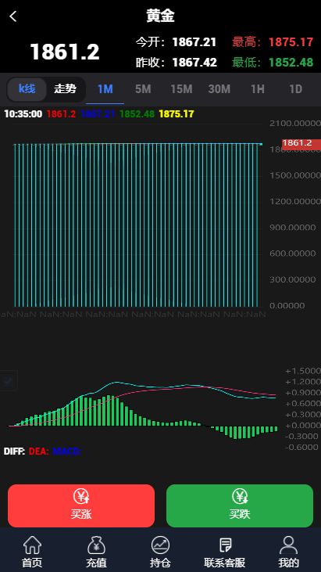
Task: Click the 黄金 page title
Action: point(161,16)
